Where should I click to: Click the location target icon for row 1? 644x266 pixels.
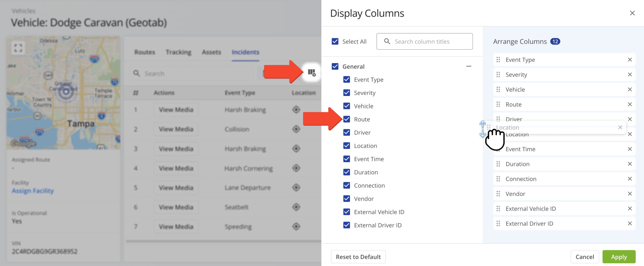(296, 109)
